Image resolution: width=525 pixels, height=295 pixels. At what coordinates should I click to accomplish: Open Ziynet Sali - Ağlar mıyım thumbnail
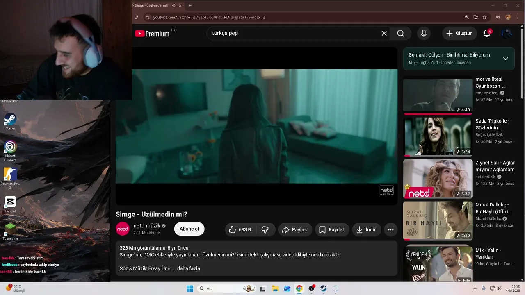click(438, 179)
